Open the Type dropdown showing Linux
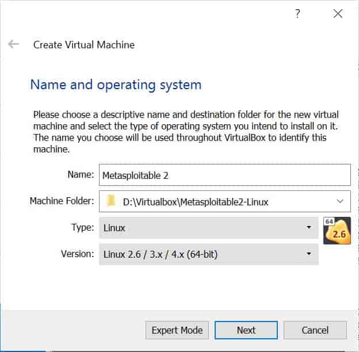The width and height of the screenshot is (359, 352). coord(209,228)
